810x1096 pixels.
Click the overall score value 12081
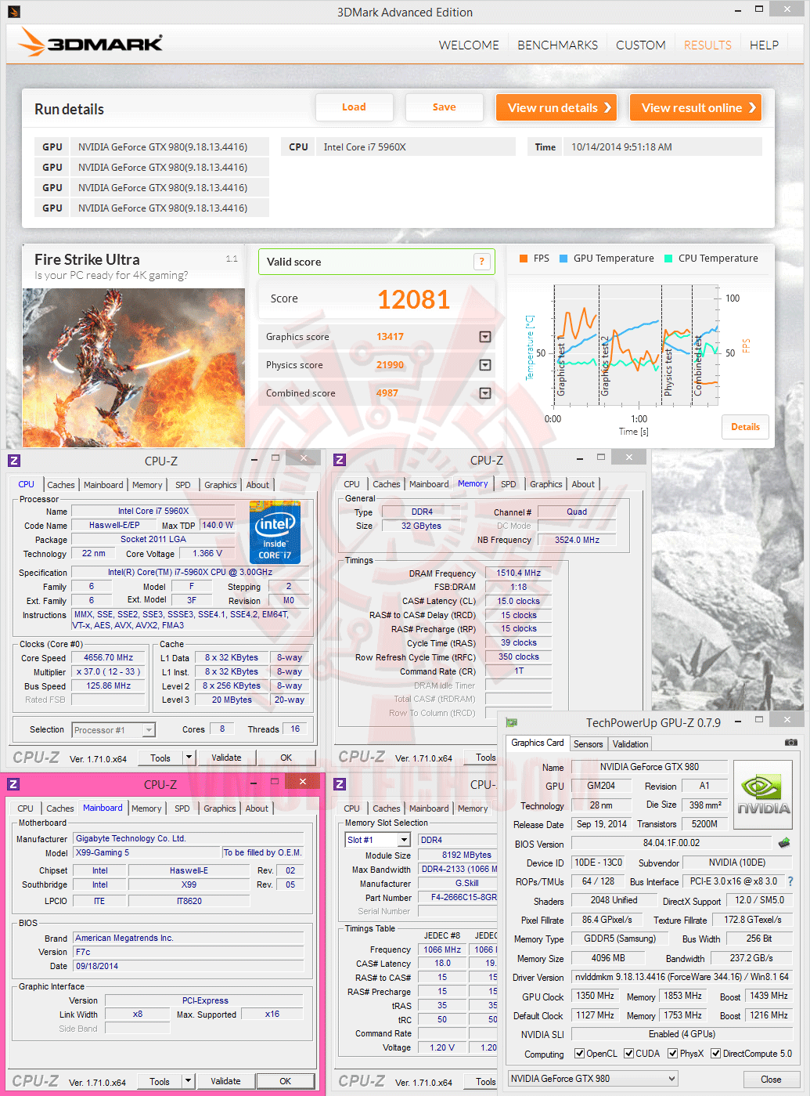pyautogui.click(x=413, y=299)
